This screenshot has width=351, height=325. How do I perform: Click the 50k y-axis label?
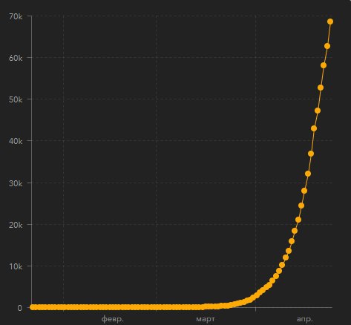(16, 99)
